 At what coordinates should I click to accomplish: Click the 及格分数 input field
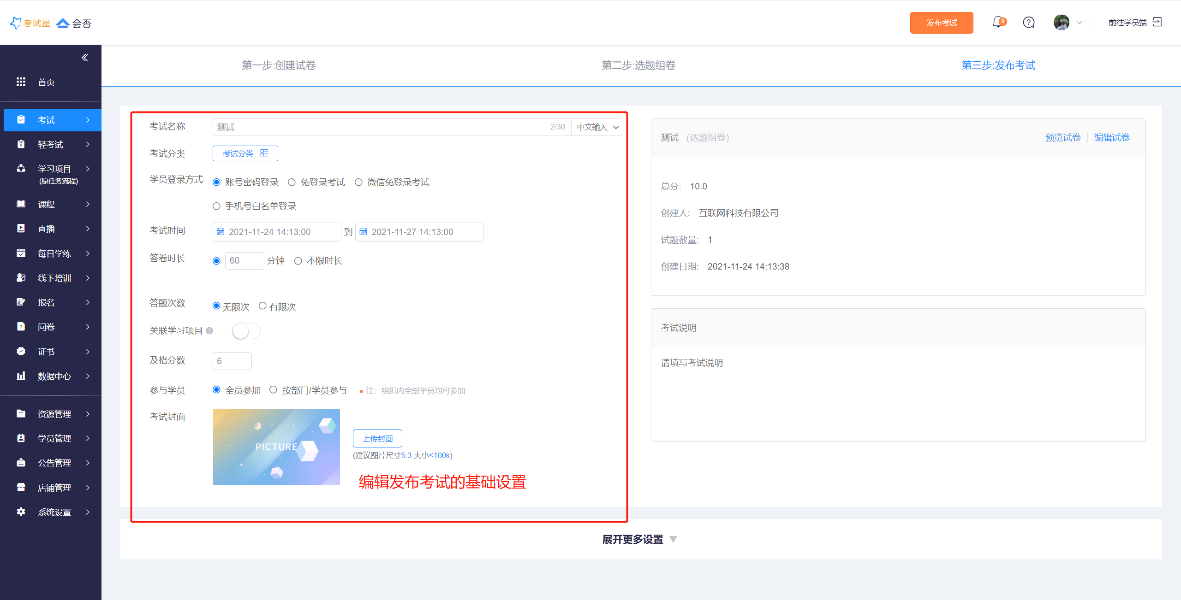pos(232,361)
